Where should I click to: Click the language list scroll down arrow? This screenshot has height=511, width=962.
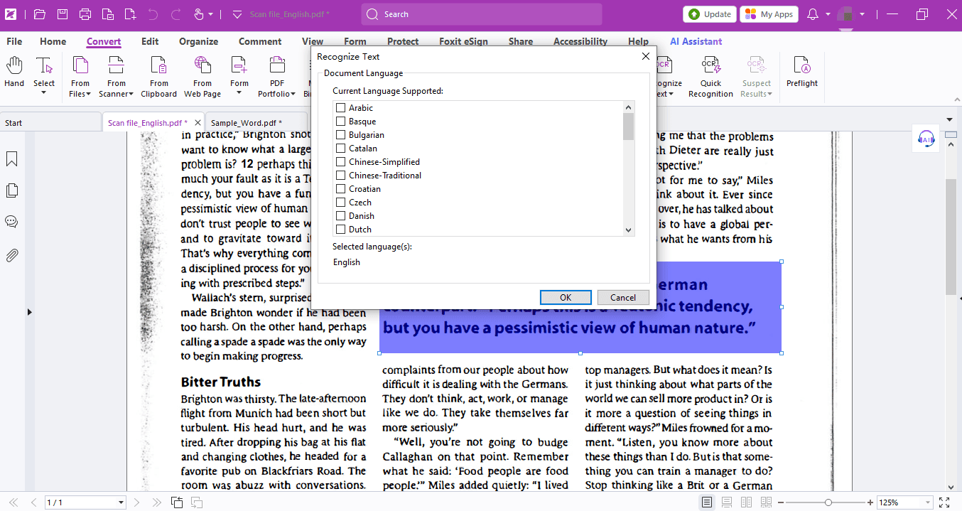click(628, 230)
